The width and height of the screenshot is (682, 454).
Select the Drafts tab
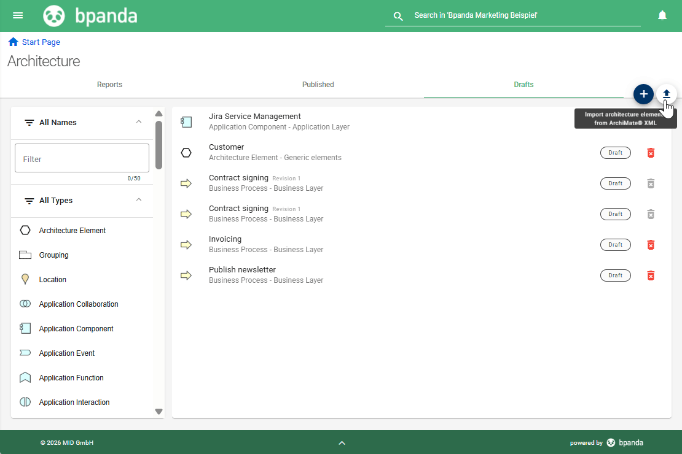(523, 85)
